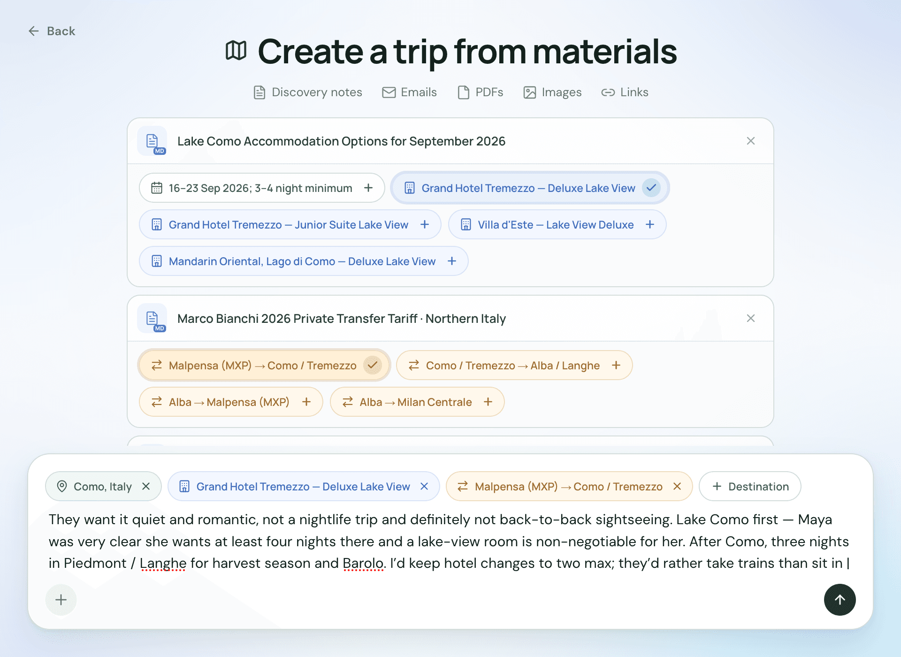The image size is (901, 657).
Task: Remove the Lake Como Accommodation Options card
Action: point(751,141)
